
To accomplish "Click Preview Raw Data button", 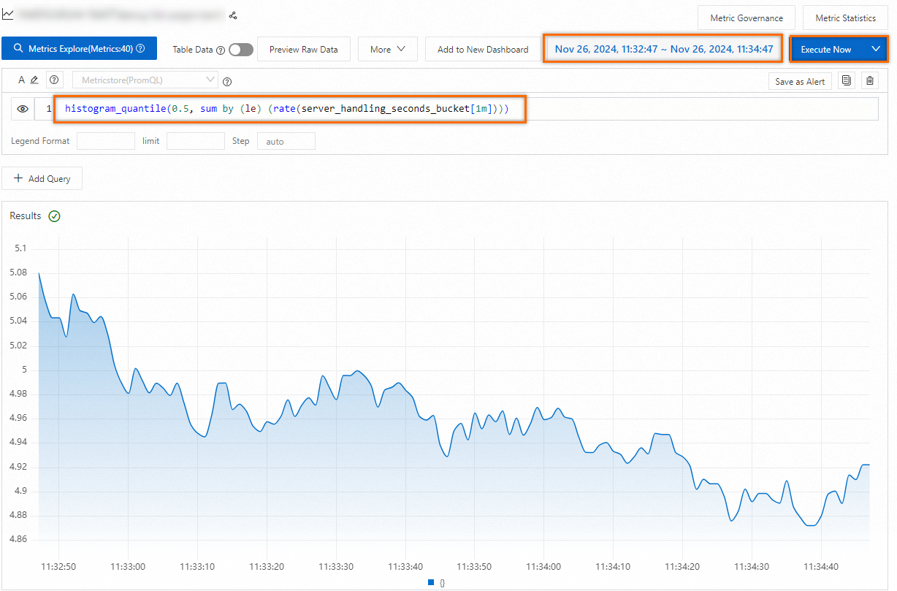I will click(x=304, y=50).
